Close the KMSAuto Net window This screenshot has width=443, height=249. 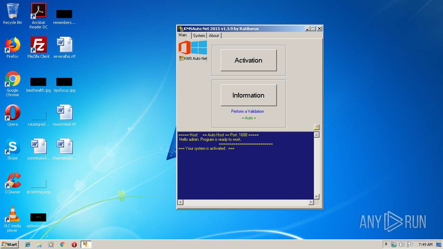tap(319, 29)
